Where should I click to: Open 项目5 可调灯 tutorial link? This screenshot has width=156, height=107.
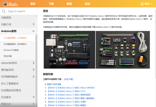tap(67, 102)
